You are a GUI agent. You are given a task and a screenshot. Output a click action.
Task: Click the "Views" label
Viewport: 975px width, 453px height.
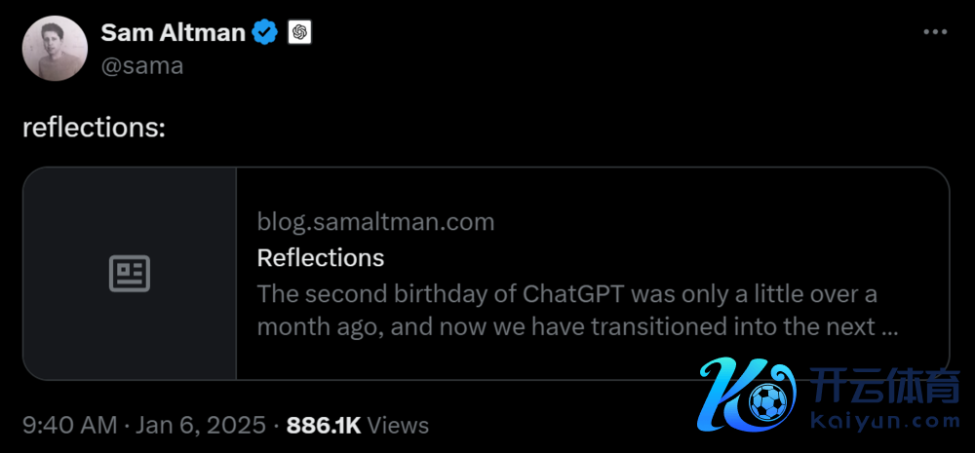tap(398, 426)
